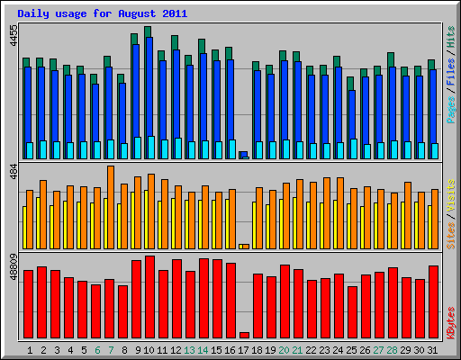The width and height of the screenshot is (461, 360).
Task: Click green day label 13 on x-axis
Action: pyautogui.click(x=189, y=350)
